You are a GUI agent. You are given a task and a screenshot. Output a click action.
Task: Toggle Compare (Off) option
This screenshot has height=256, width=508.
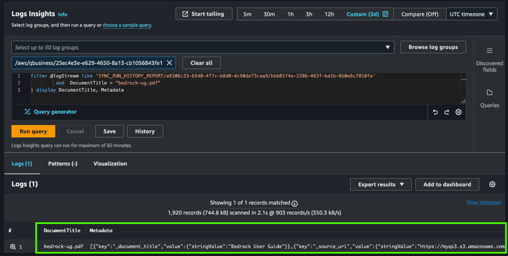click(420, 14)
